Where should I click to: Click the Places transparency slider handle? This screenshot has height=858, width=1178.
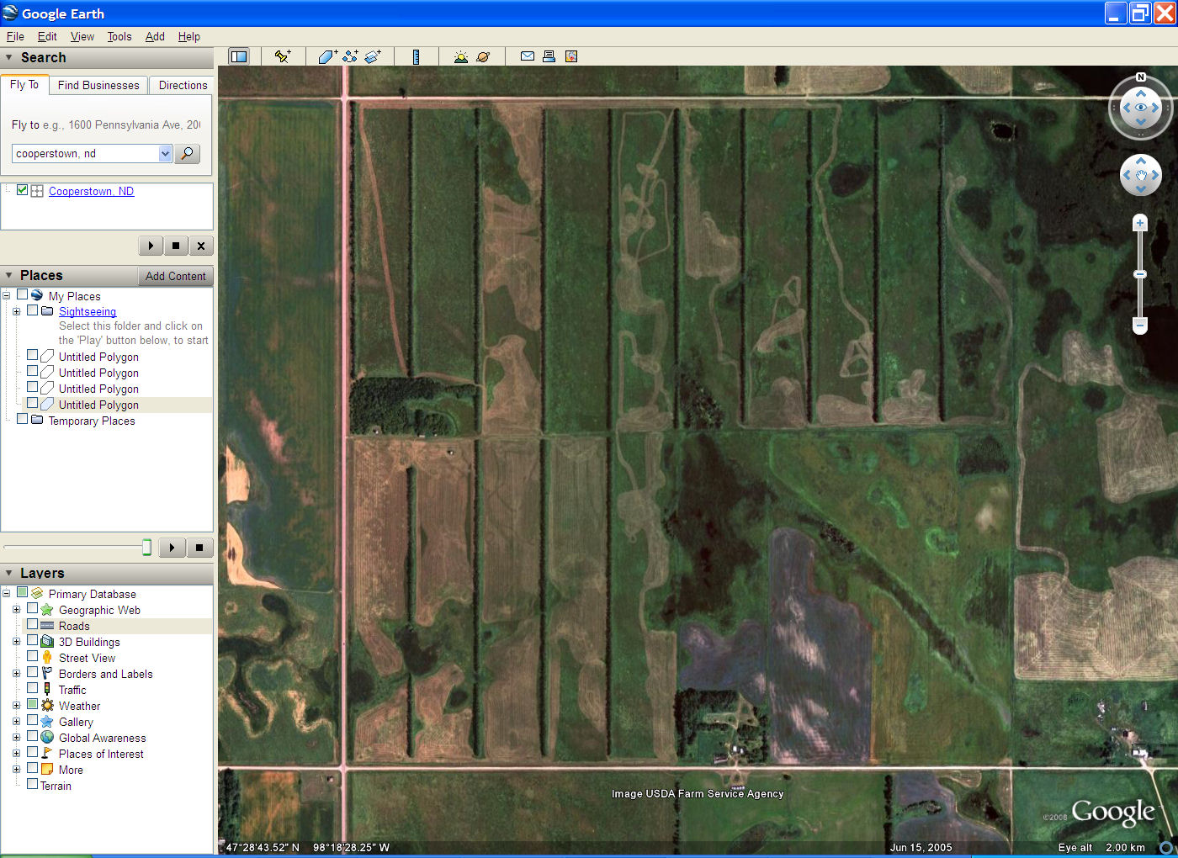click(x=146, y=548)
